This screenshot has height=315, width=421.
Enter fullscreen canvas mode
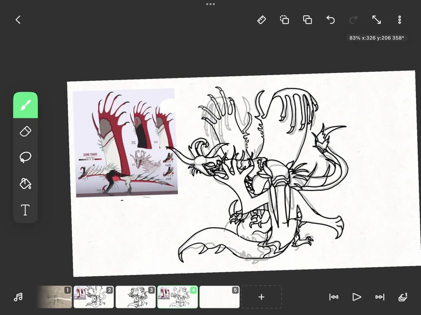376,19
